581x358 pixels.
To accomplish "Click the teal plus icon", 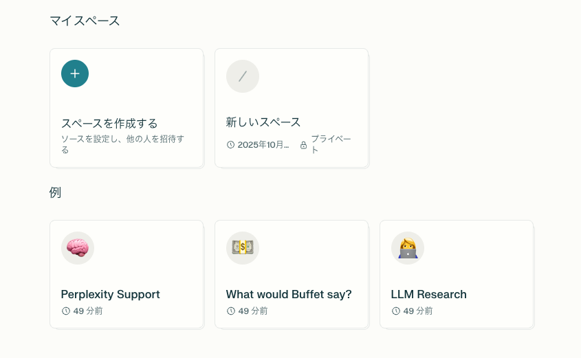I will tap(75, 74).
